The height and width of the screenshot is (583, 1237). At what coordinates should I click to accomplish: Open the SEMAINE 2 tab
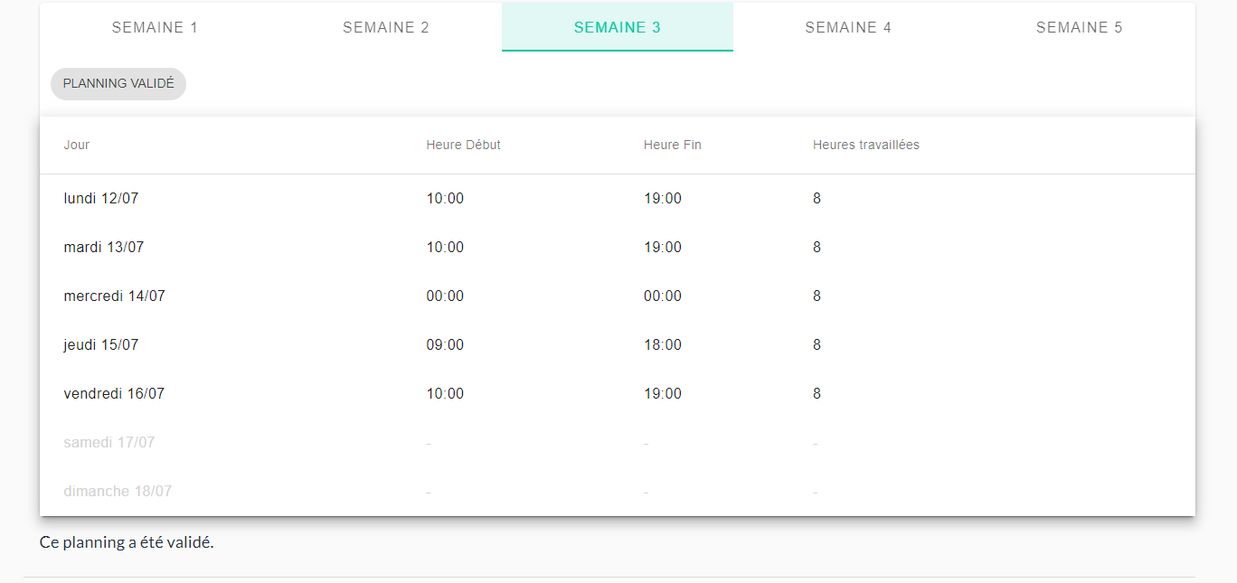pos(386,27)
